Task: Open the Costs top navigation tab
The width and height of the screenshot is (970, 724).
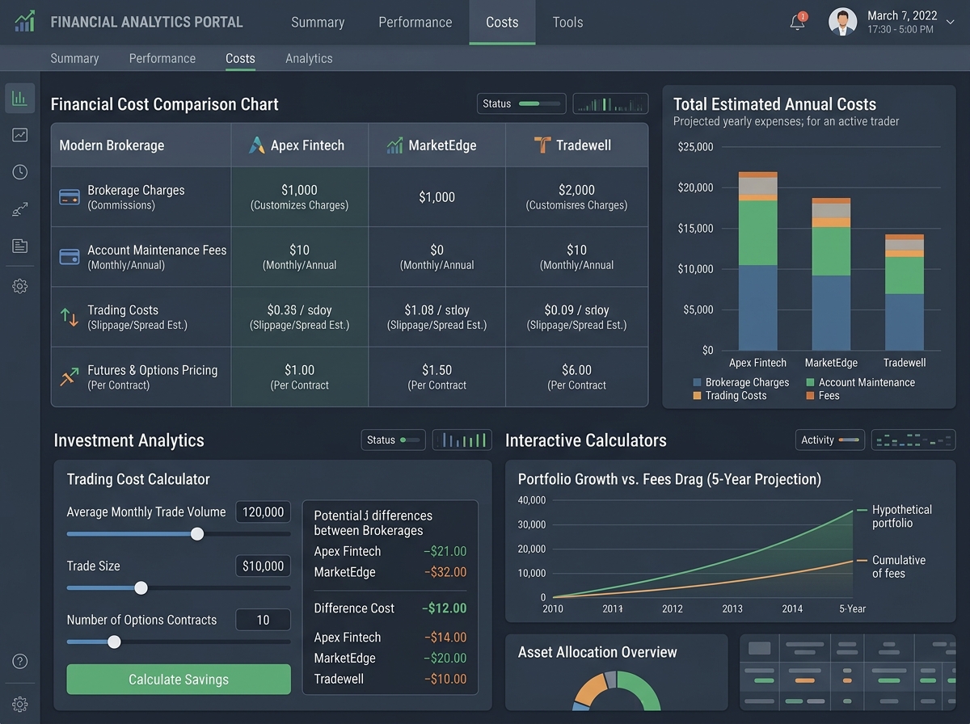Action: click(502, 23)
